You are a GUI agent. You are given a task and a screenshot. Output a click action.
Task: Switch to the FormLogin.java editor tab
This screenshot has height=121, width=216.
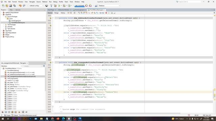[x=80, y=10]
